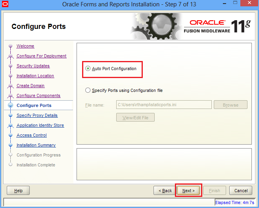259x208 pixels.
Task: Click Installation Complete step label
Action: (x=36, y=165)
